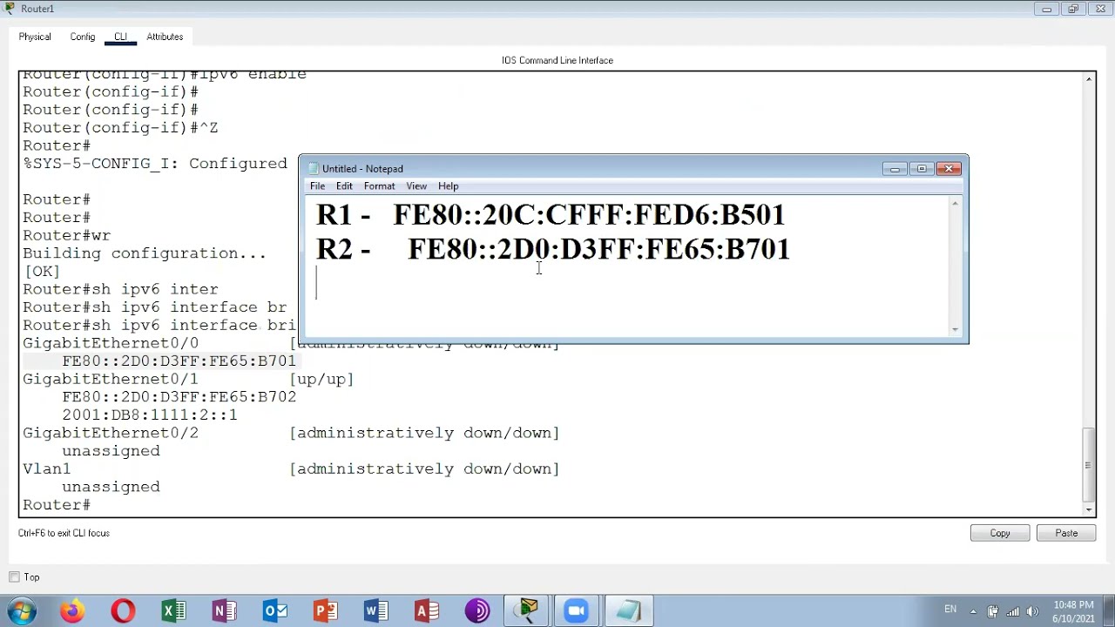Switch to Packet Tracer taskbar icon
1115x627 pixels.
[x=528, y=610]
